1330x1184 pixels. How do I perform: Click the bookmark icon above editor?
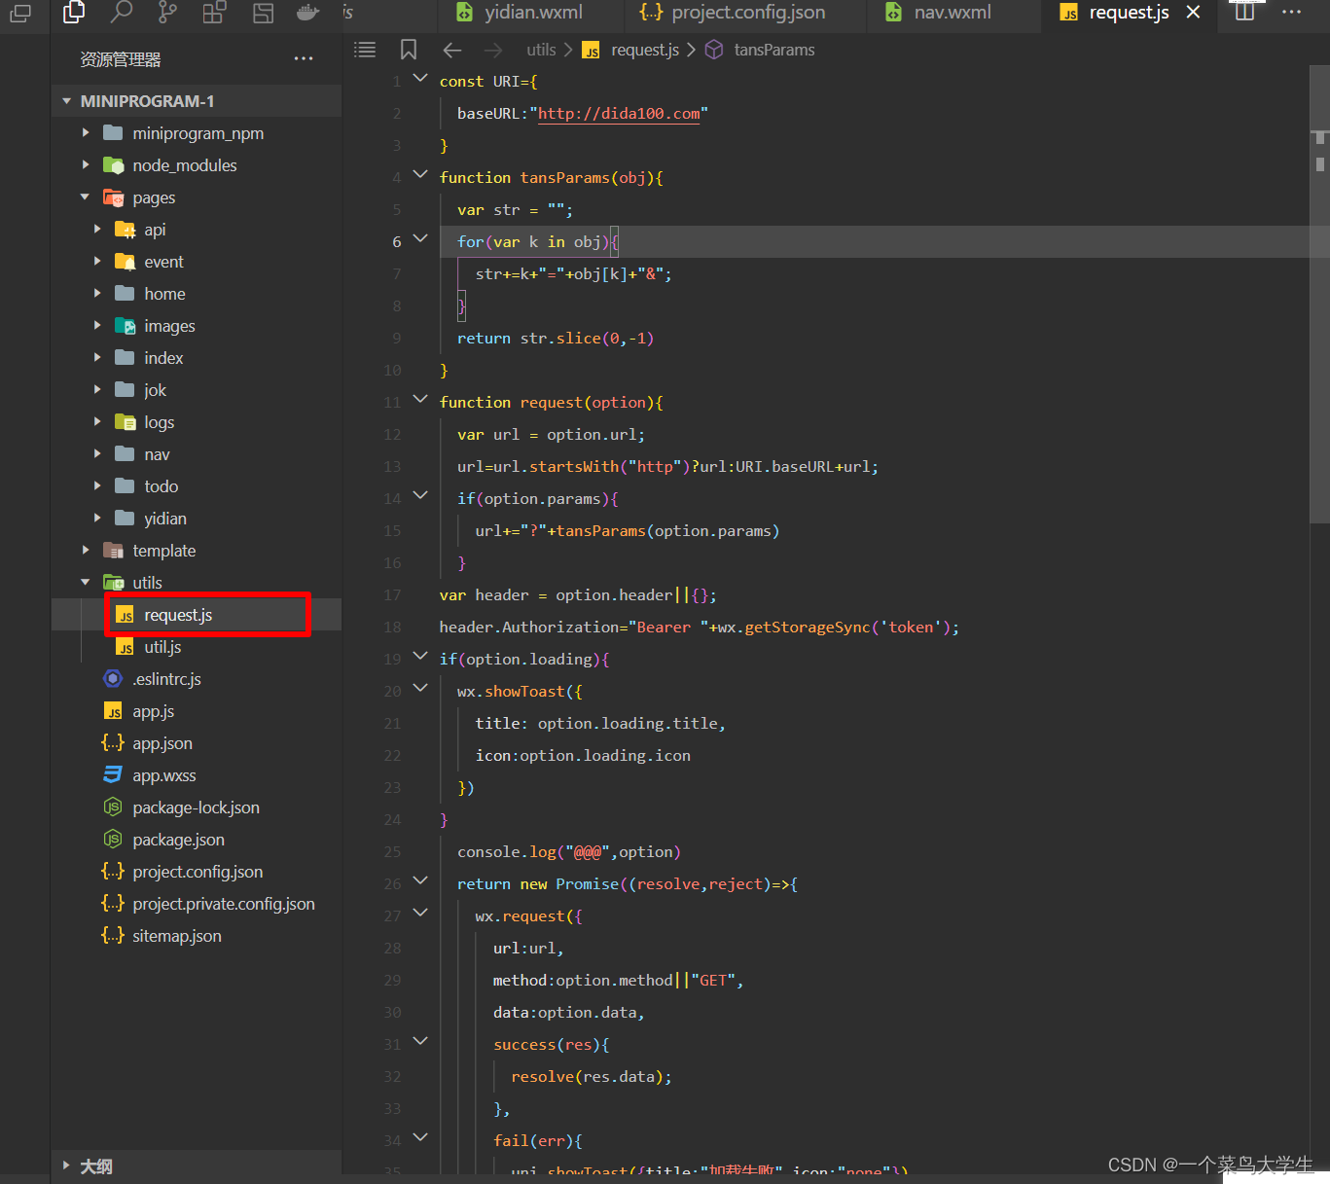(x=409, y=50)
